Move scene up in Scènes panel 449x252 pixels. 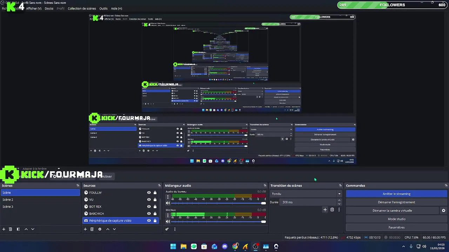(26, 229)
